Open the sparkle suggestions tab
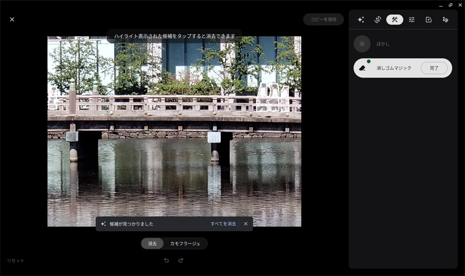The image size is (465, 276). 361,20
